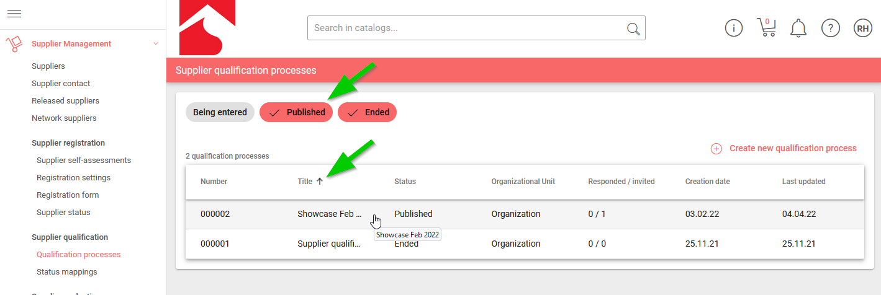Sort the table by Title column
881x295 pixels.
(305, 182)
